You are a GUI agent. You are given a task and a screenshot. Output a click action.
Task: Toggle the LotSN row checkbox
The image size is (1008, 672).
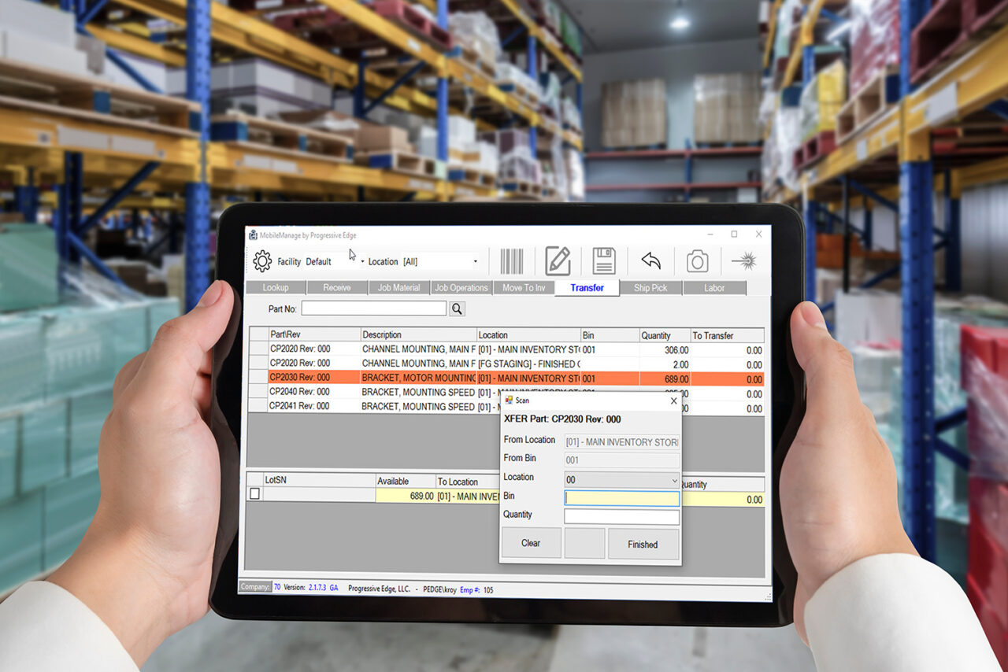click(x=254, y=494)
